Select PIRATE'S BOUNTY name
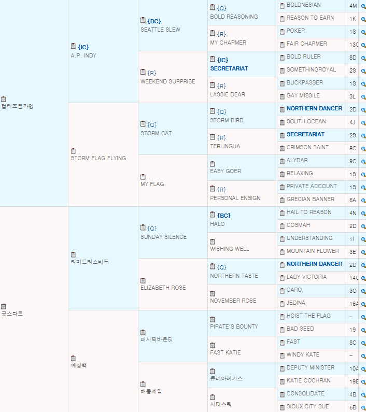Image resolution: width=366 pixels, height=412 pixels. pyautogui.click(x=234, y=326)
